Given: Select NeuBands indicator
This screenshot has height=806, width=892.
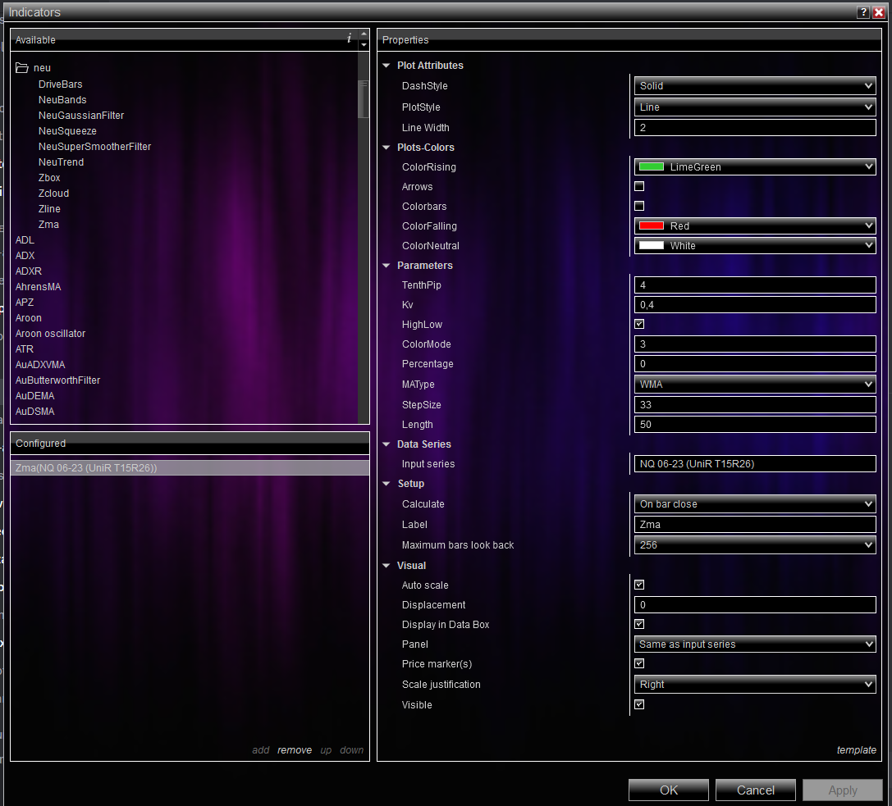Looking at the screenshot, I should click(x=62, y=99).
